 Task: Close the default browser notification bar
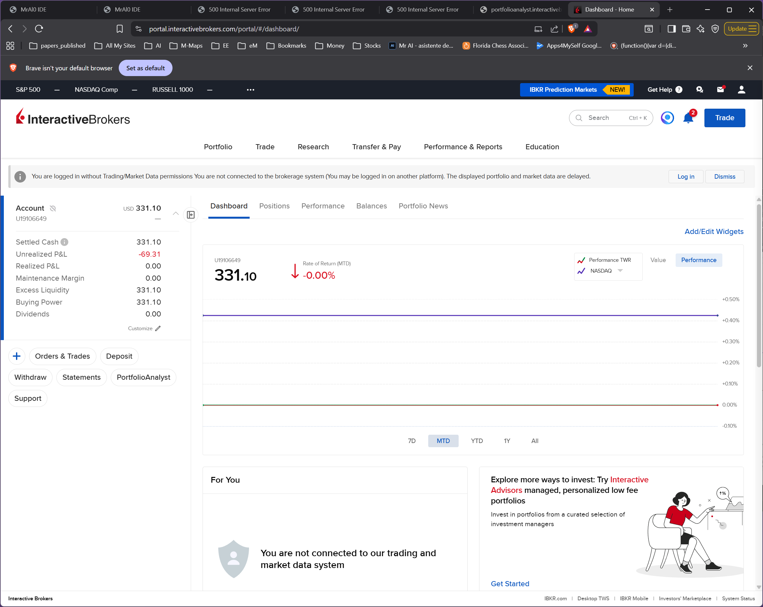point(750,68)
